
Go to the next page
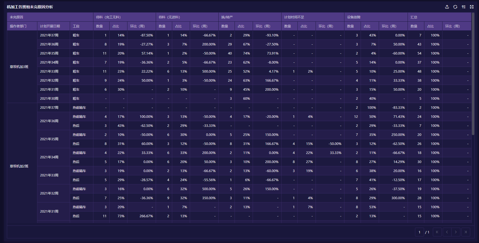click(456, 232)
